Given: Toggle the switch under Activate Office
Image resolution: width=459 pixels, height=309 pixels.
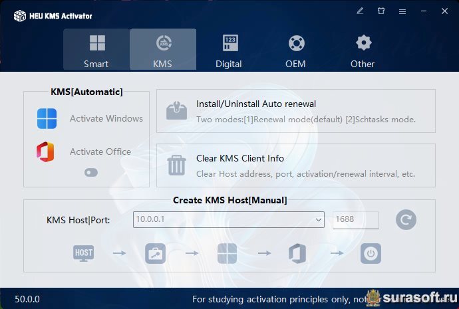Looking at the screenshot, I should 91,173.
